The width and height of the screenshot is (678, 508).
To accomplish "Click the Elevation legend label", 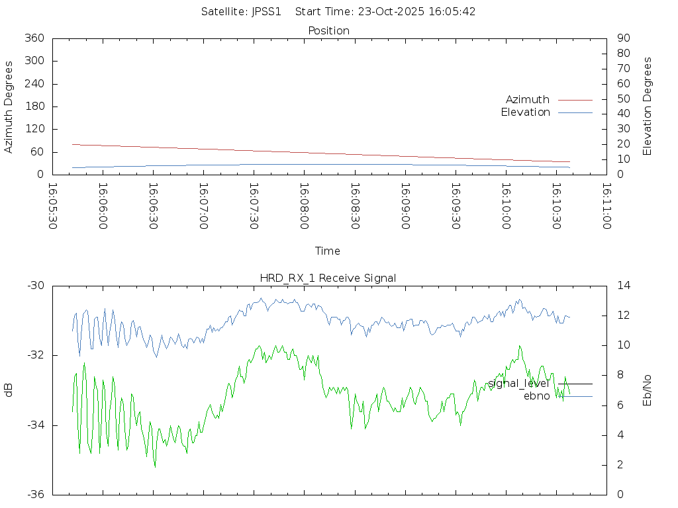I will click(x=525, y=112).
